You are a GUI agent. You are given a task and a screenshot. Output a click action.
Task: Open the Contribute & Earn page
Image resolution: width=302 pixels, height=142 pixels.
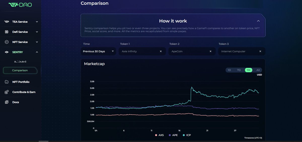pyautogui.click(x=24, y=92)
